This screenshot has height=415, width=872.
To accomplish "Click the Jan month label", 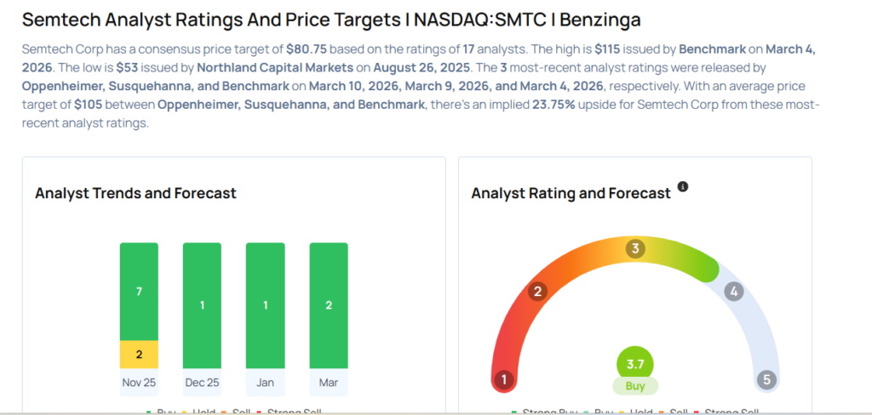I will tap(265, 382).
